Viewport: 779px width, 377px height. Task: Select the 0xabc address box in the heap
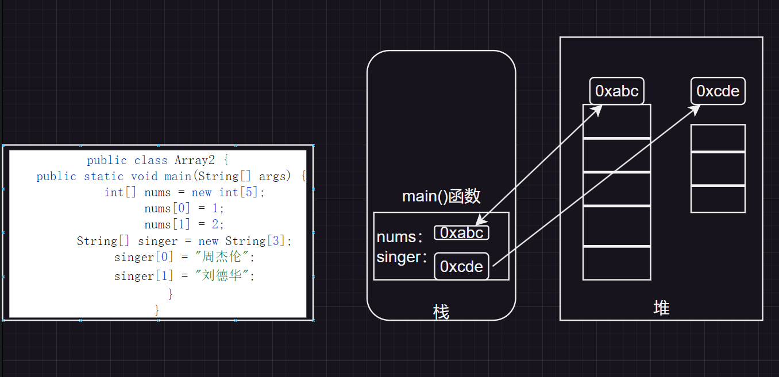tap(617, 91)
